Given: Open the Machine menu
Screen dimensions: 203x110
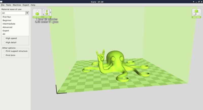Looking at the screenshot, I should [17, 5].
